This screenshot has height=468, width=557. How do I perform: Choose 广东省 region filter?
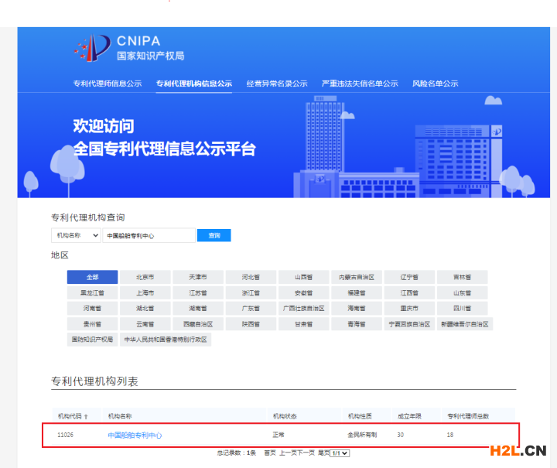251,308
